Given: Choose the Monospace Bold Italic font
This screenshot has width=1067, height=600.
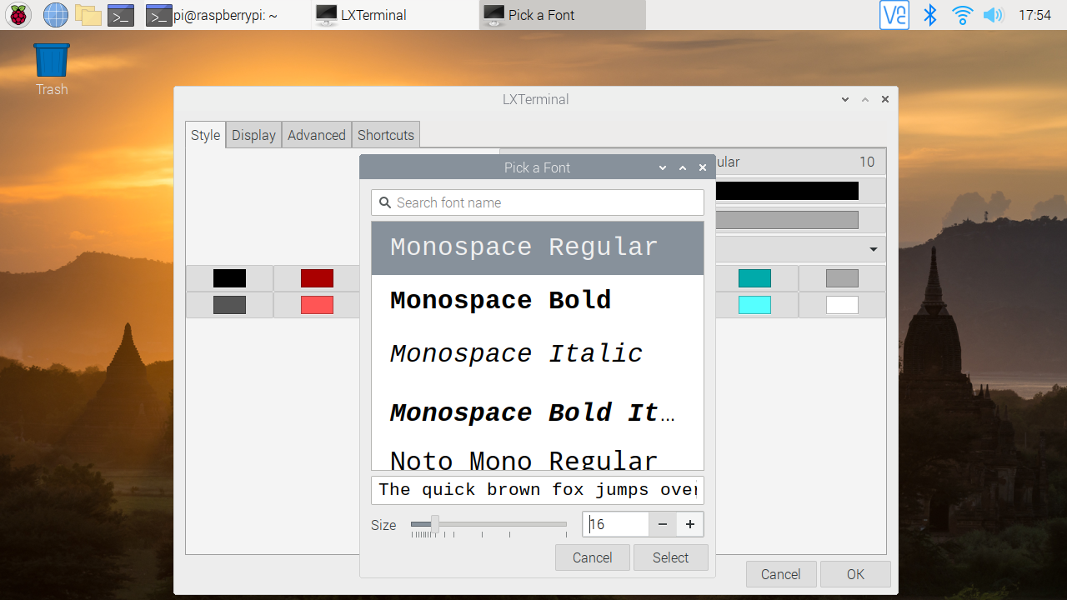Looking at the screenshot, I should pos(538,412).
